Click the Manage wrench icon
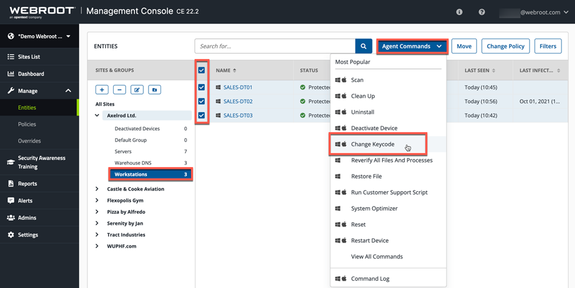 [x=11, y=91]
